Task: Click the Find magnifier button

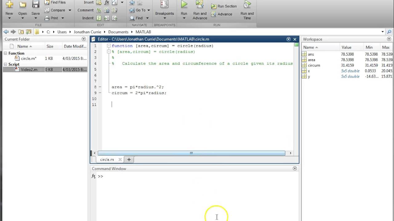Action: pyautogui.click(x=136, y=18)
